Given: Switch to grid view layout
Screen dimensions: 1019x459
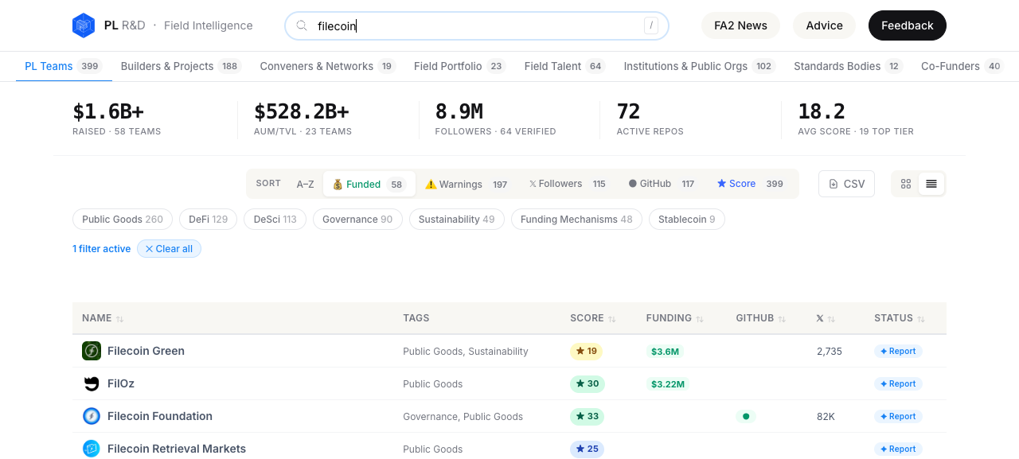Looking at the screenshot, I should (906, 184).
